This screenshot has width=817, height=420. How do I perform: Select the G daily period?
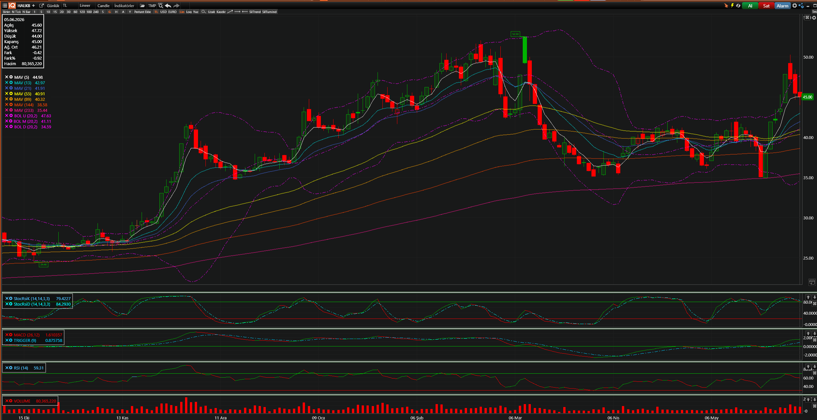[110, 12]
